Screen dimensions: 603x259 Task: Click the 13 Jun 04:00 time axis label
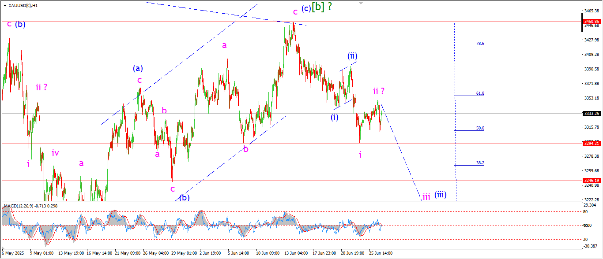pos(296,253)
